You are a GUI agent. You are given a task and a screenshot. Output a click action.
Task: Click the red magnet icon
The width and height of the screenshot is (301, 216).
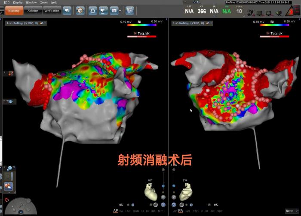6,200
